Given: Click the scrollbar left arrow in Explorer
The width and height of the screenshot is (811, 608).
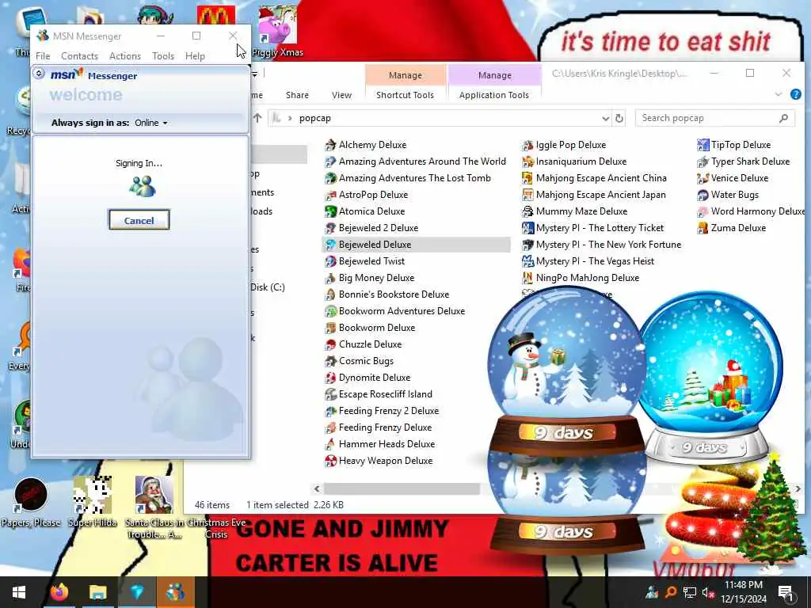Looking at the screenshot, I should (317, 488).
